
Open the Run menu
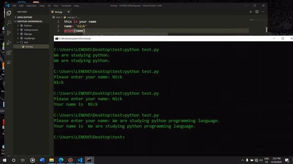click(56, 6)
